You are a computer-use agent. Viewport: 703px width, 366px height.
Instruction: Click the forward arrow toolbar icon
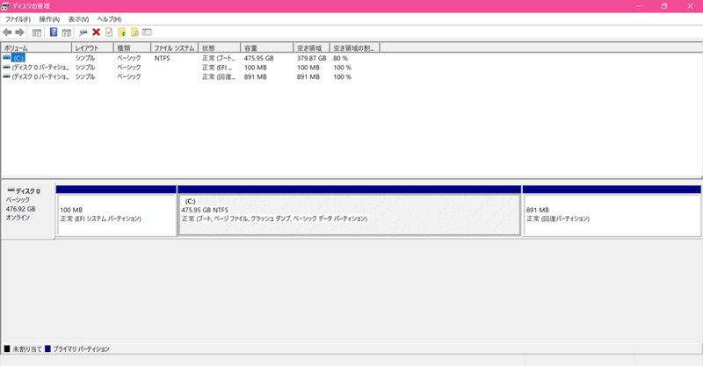coord(19,32)
